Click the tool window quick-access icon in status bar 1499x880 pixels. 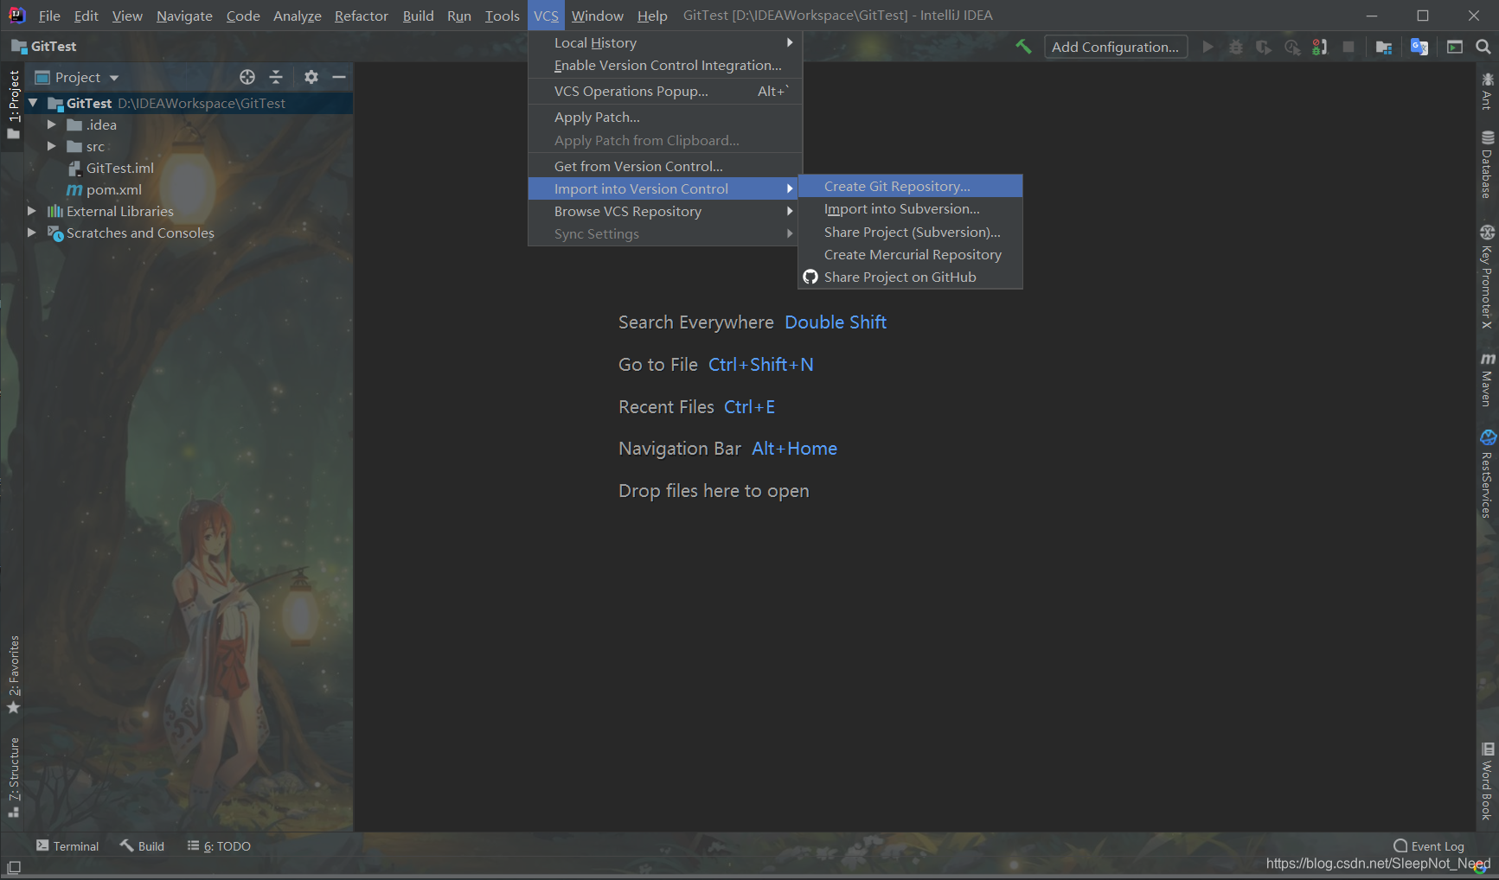tap(14, 867)
